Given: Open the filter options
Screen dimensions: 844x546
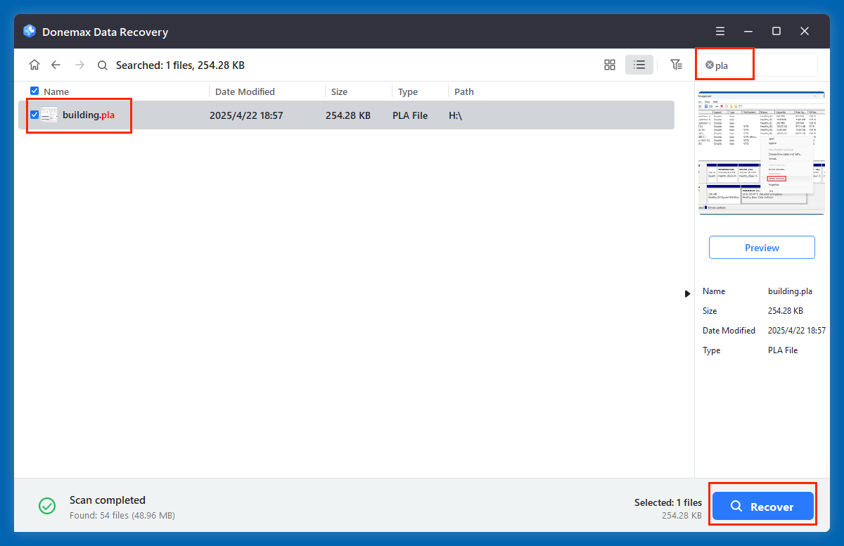Looking at the screenshot, I should (x=676, y=64).
